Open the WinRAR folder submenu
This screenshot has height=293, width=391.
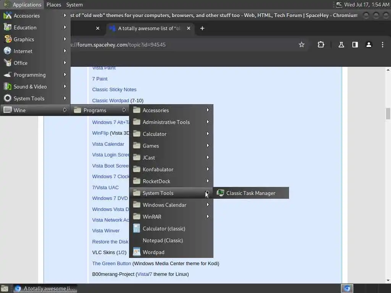click(171, 217)
